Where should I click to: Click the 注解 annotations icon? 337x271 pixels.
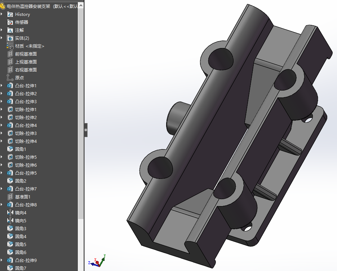point(10,30)
